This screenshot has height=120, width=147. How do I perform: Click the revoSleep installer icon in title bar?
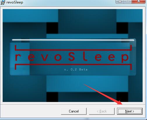pos(2,2)
